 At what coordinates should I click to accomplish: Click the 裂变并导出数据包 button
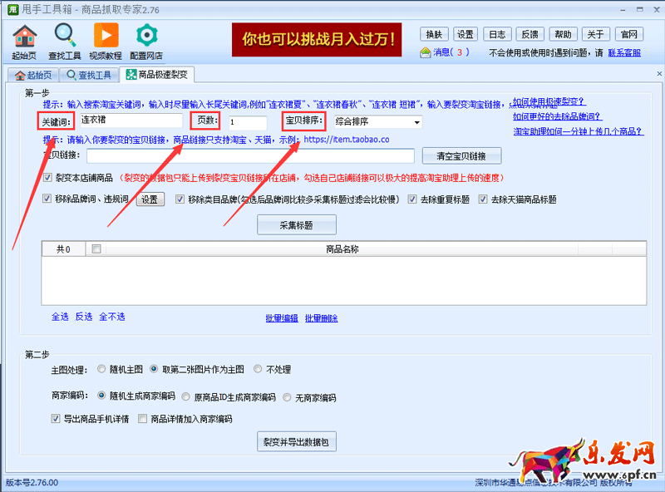pyautogui.click(x=297, y=441)
